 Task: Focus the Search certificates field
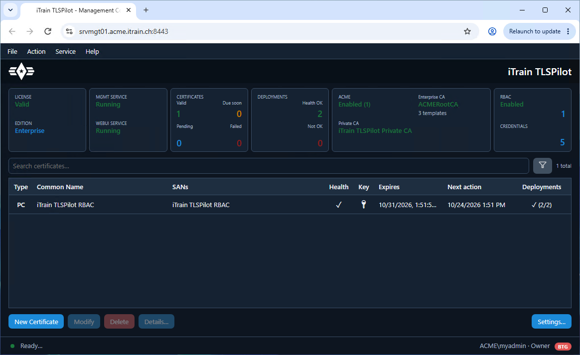click(269, 166)
